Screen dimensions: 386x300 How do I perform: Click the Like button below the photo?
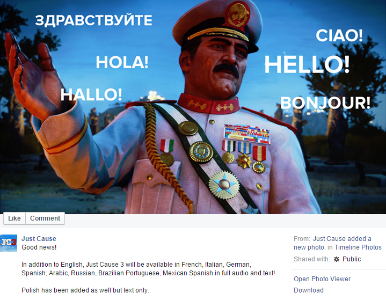point(14,218)
